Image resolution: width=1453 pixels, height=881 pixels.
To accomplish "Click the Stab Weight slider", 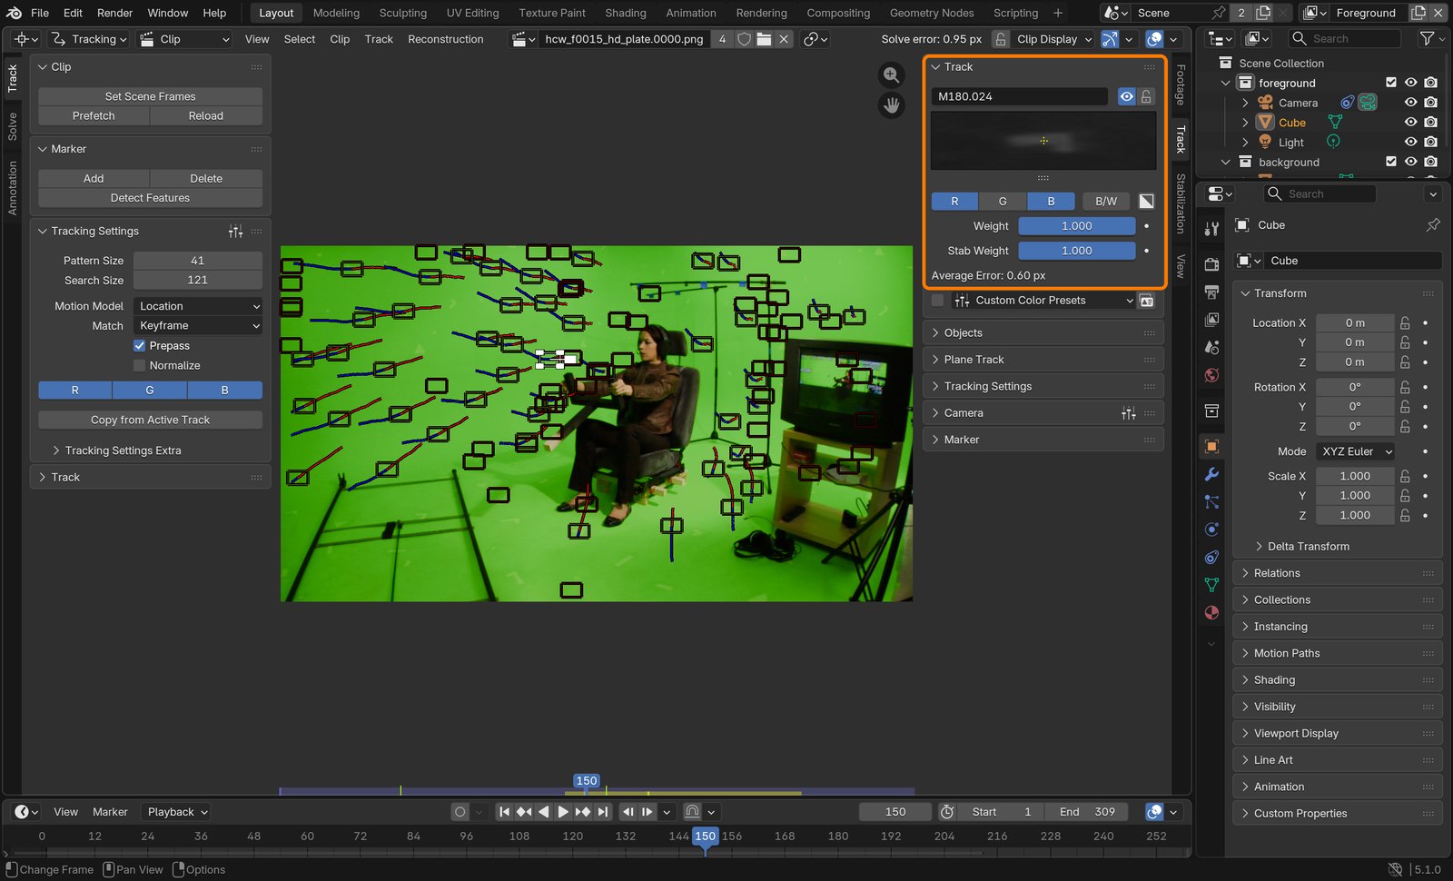I will click(x=1077, y=251).
